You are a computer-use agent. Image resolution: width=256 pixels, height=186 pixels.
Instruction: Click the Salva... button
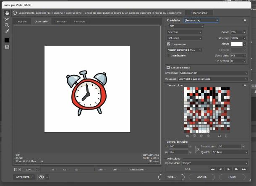click(x=171, y=177)
